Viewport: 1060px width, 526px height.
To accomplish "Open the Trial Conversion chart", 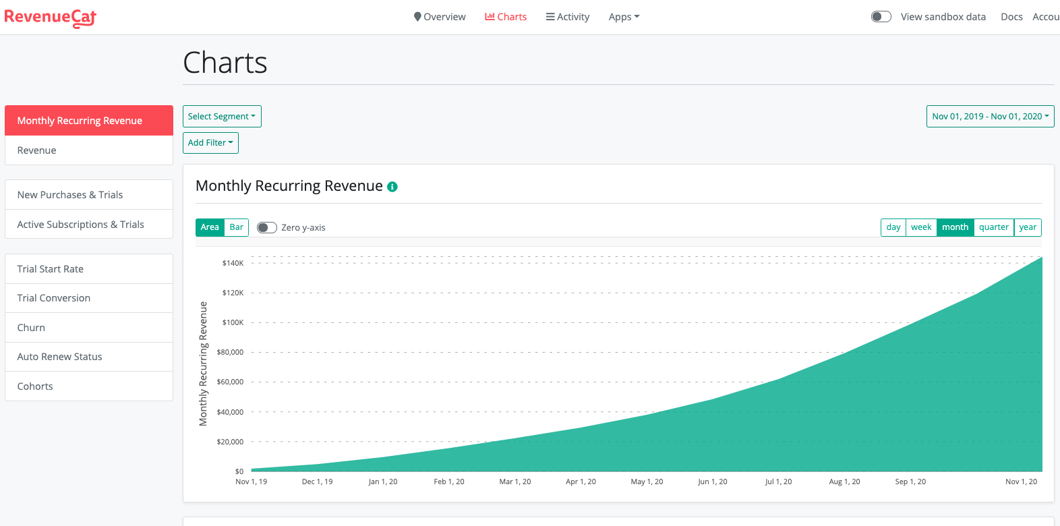I will [x=54, y=298].
